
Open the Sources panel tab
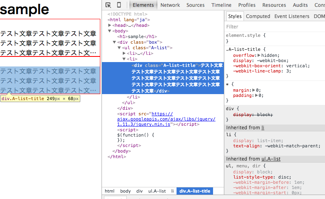[195, 5]
